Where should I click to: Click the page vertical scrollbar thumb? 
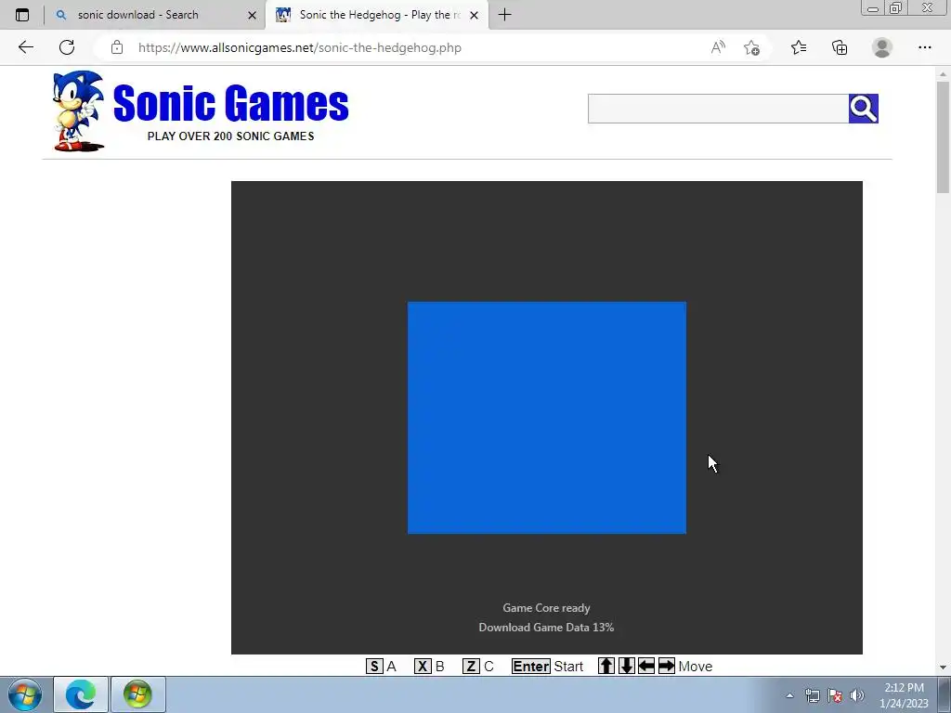(943, 137)
